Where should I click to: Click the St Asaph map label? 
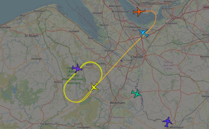32,36
